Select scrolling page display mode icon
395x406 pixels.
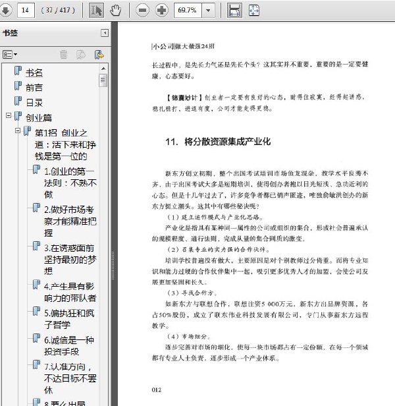pyautogui.click(x=234, y=11)
